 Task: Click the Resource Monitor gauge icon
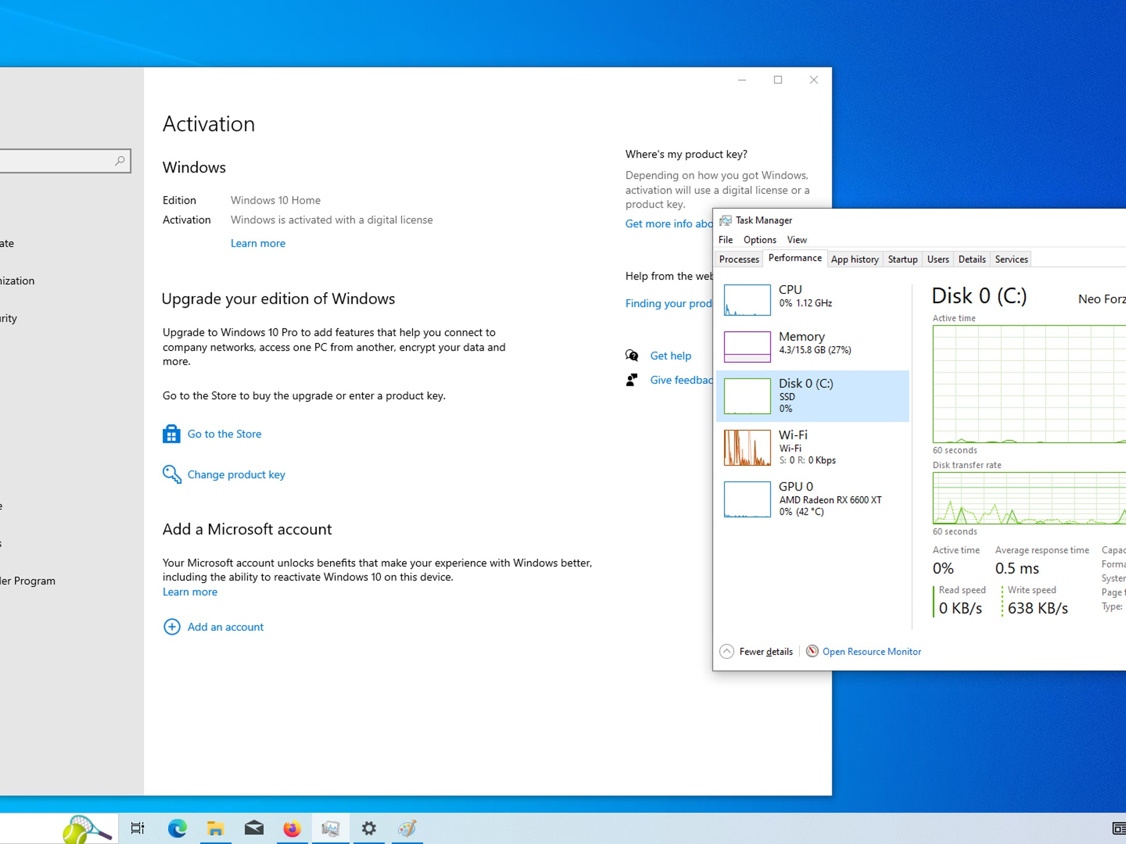coord(812,651)
